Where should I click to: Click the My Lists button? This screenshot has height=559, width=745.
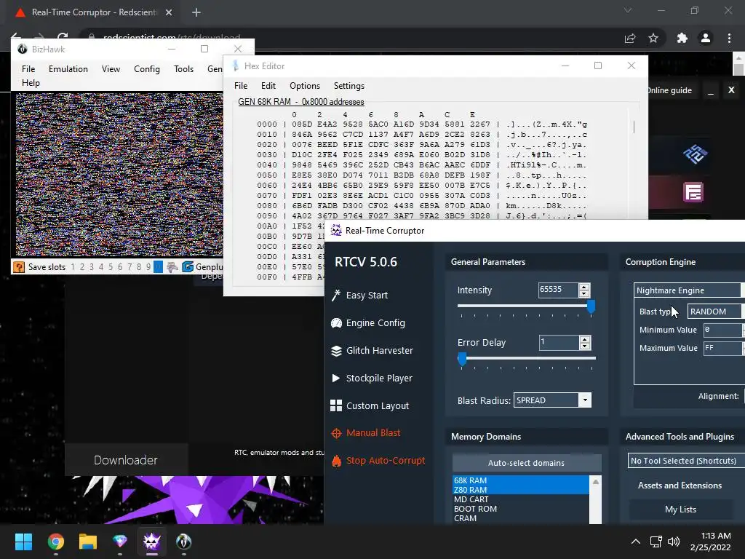(680, 510)
